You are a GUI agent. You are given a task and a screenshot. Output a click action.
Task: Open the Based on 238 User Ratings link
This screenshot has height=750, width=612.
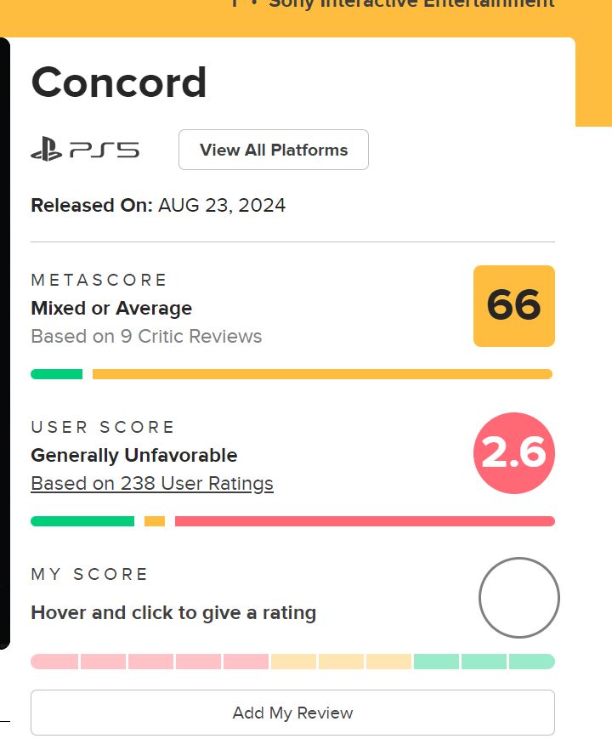click(152, 483)
